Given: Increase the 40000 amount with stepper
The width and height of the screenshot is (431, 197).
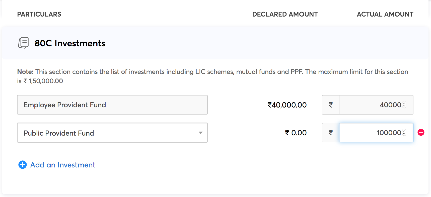Looking at the screenshot, I should point(404,103).
